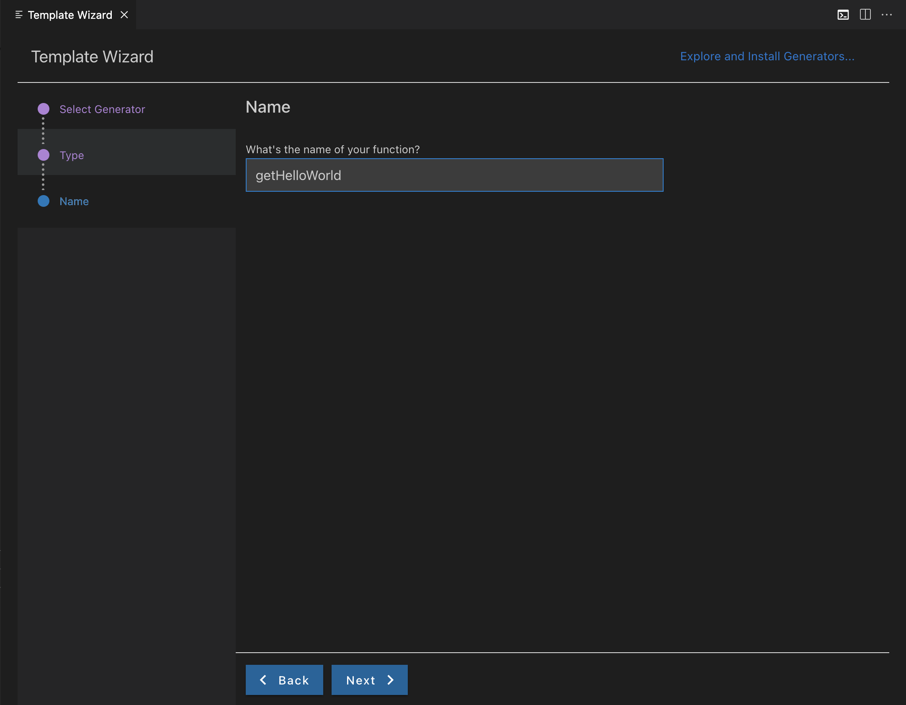
Task: Open the terminal panel icon
Action: point(843,15)
